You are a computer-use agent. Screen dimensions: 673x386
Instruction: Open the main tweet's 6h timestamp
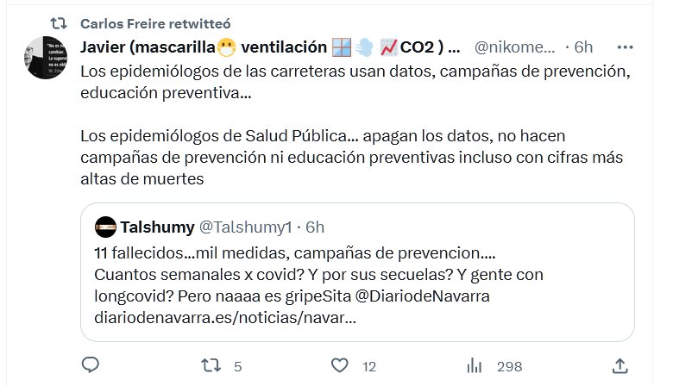coord(584,47)
